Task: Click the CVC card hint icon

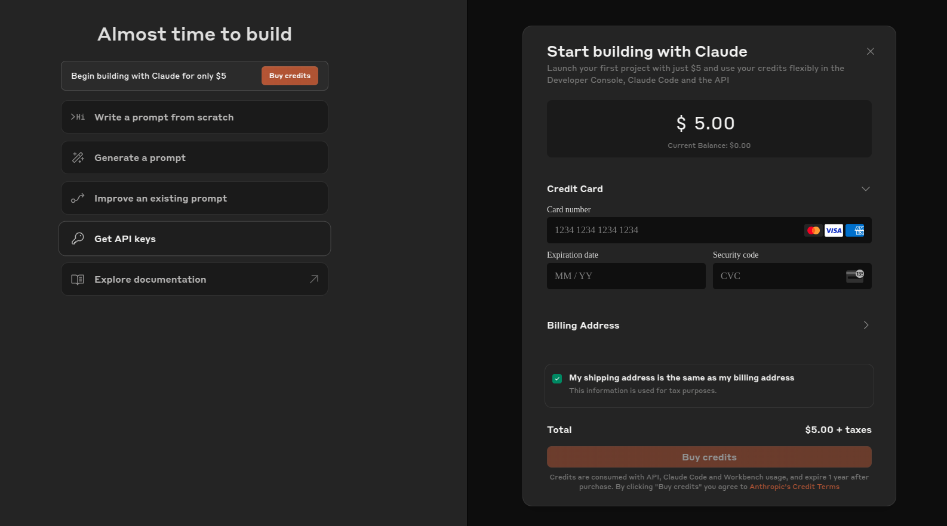Action: (x=855, y=276)
